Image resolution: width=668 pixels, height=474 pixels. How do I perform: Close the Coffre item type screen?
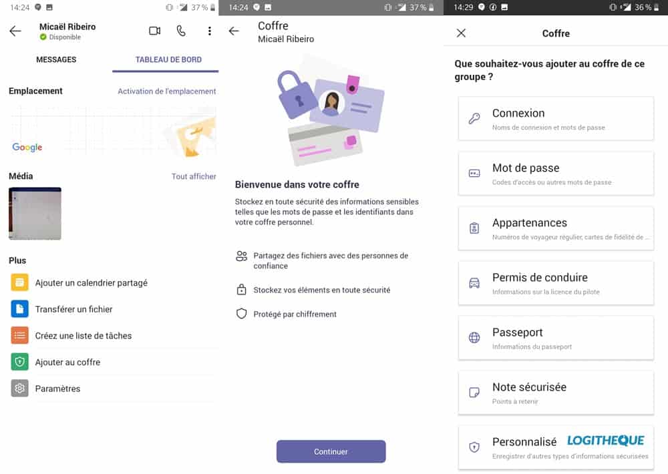[x=461, y=33]
